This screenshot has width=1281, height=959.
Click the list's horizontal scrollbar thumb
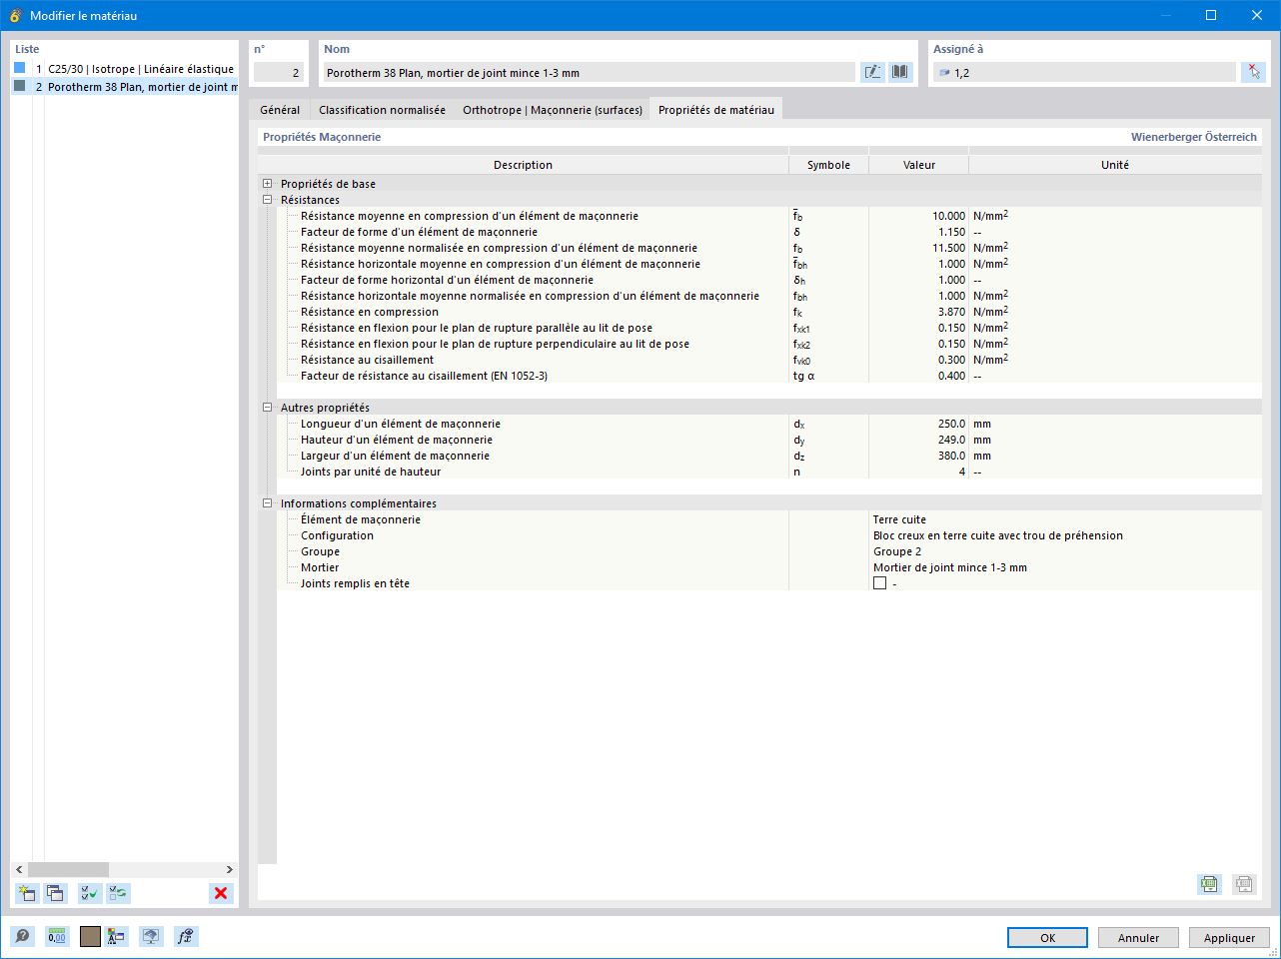(x=68, y=870)
